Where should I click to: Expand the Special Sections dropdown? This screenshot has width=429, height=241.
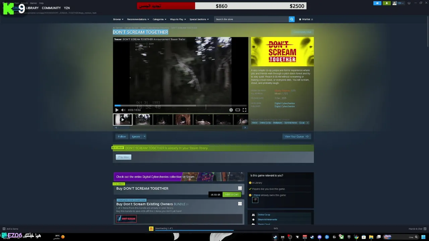pos(199,19)
